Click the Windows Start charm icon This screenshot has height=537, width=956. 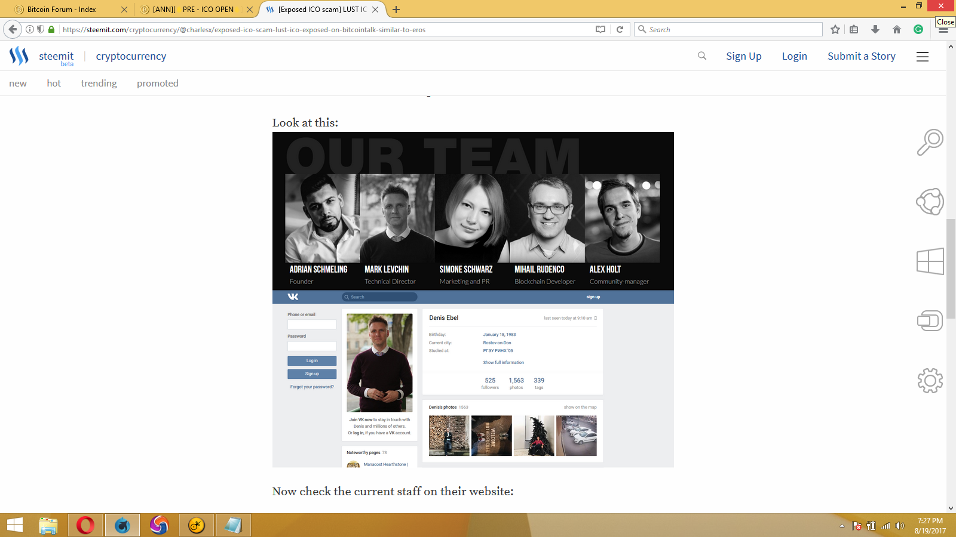click(930, 261)
